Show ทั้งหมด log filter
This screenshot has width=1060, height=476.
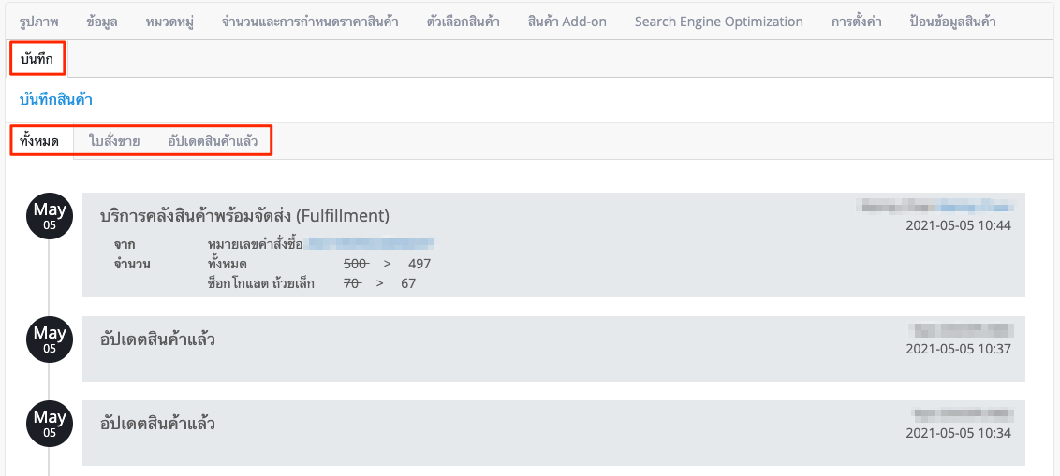tap(39, 142)
